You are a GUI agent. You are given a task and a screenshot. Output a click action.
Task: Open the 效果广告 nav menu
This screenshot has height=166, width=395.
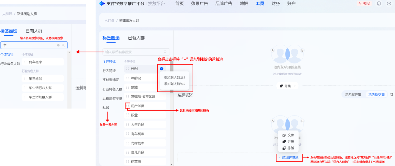[x=199, y=4]
